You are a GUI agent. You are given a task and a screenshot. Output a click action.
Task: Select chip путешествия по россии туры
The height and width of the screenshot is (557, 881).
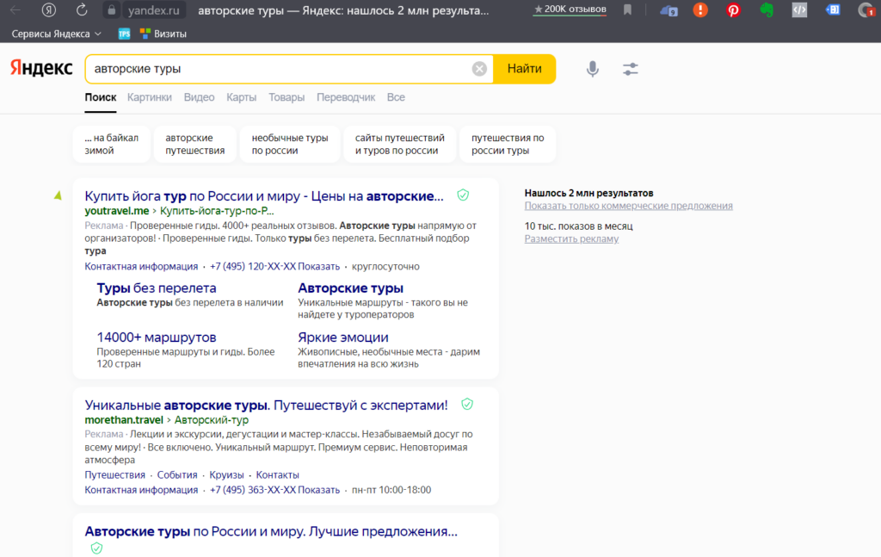click(508, 144)
